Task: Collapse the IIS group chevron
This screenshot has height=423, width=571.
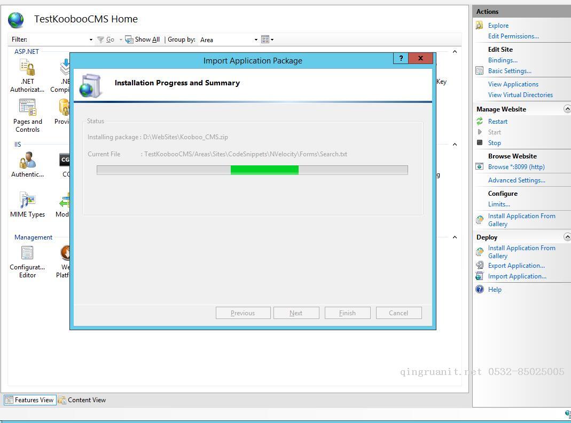Action: click(455, 145)
